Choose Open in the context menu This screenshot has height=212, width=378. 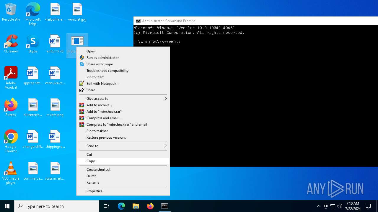point(123,51)
